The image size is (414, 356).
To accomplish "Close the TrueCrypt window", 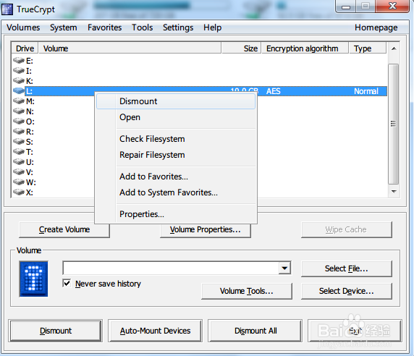I will coord(392,7).
